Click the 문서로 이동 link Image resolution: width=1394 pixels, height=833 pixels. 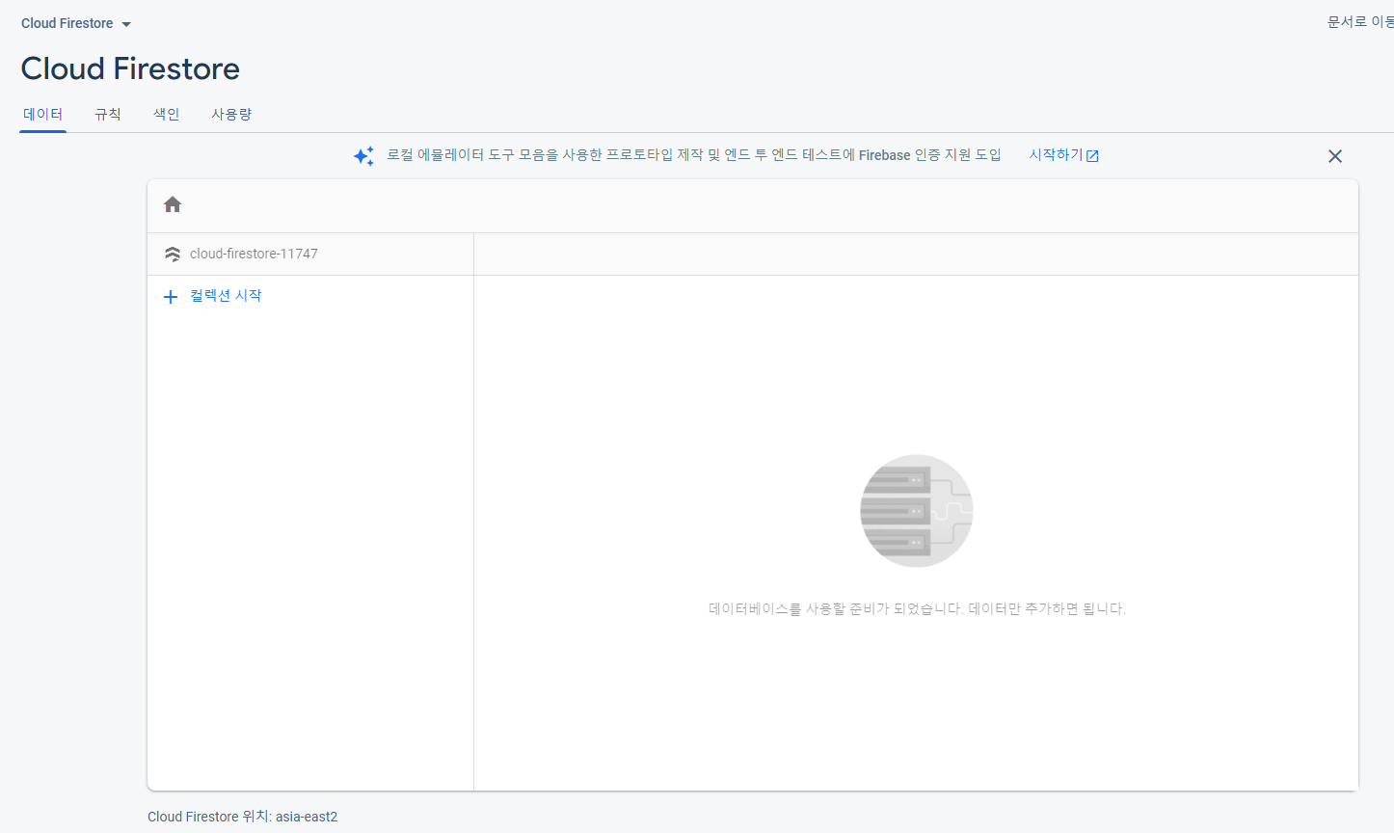pos(1360,22)
